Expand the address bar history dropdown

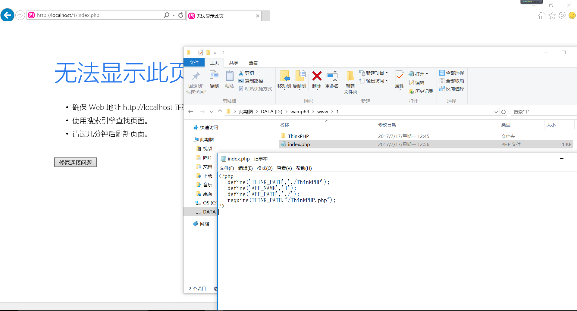(496, 112)
